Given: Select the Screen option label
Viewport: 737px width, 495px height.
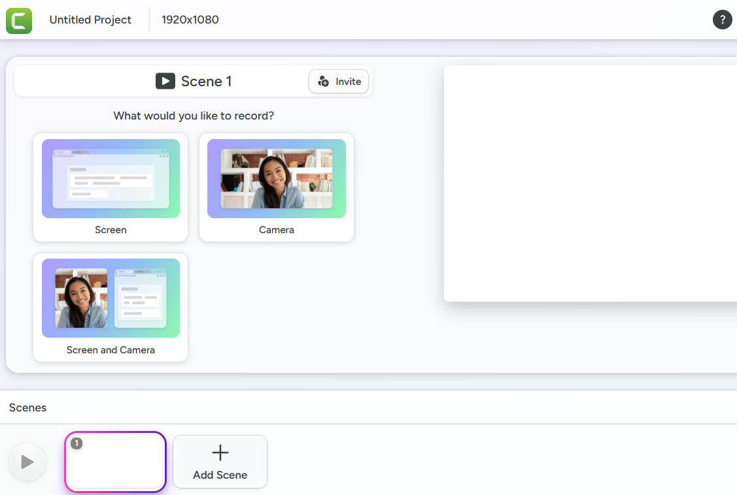Looking at the screenshot, I should tap(111, 230).
